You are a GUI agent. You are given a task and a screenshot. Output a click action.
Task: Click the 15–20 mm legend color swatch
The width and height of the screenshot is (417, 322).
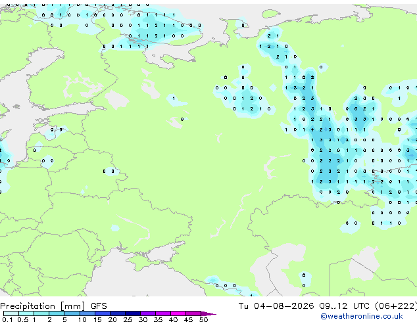pyautogui.click(x=103, y=313)
